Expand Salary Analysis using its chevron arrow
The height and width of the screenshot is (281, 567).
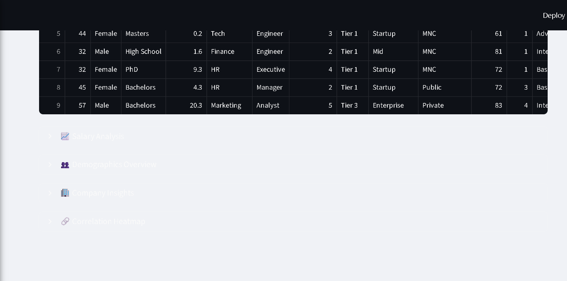pyautogui.click(x=50, y=136)
